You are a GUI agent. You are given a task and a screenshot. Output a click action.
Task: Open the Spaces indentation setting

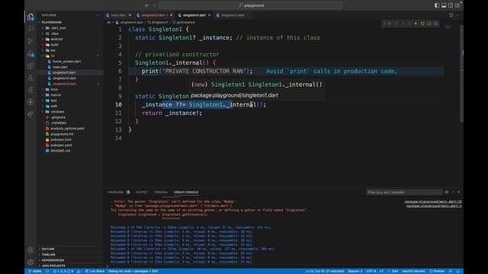click(355, 271)
